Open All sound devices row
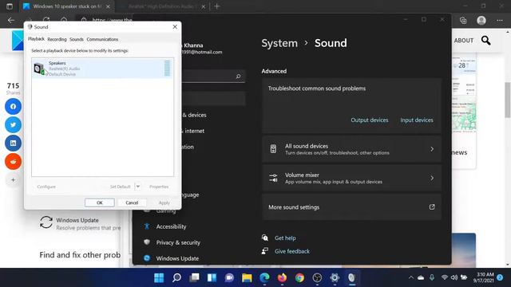Viewport: 511px width, 287px height. [x=351, y=149]
